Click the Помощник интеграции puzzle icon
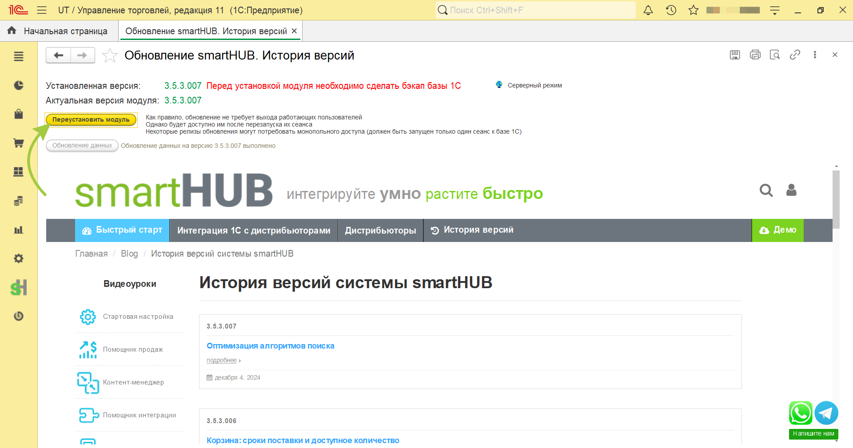 point(88,415)
